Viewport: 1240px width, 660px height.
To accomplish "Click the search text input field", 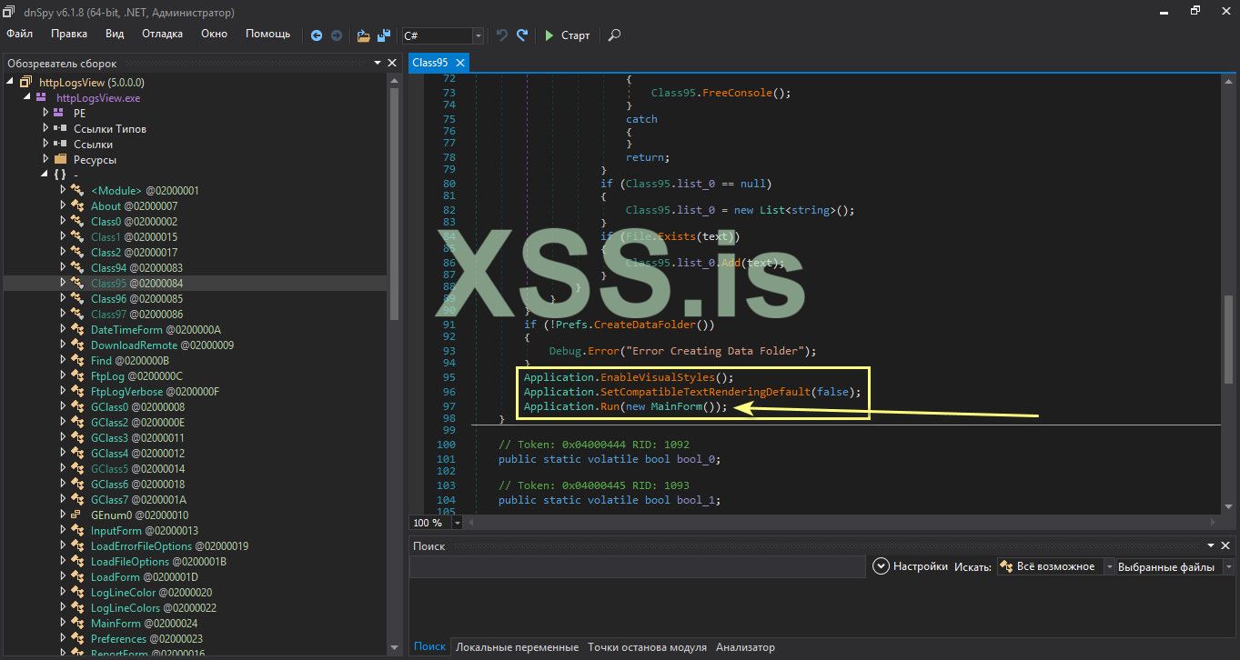I will click(x=637, y=566).
